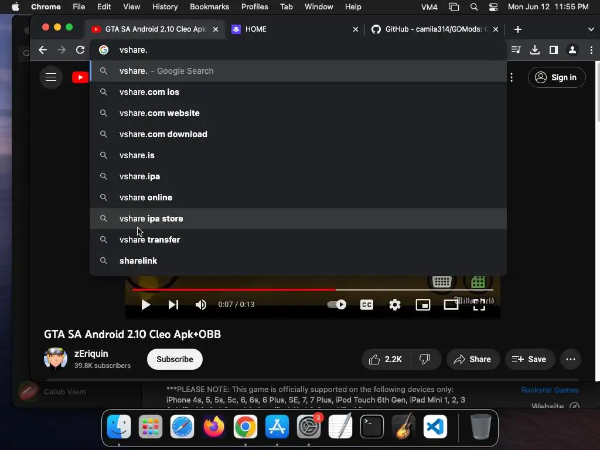Select suggestion 'vshare.com ios'
Image resolution: width=600 pixels, height=450 pixels.
point(298,92)
